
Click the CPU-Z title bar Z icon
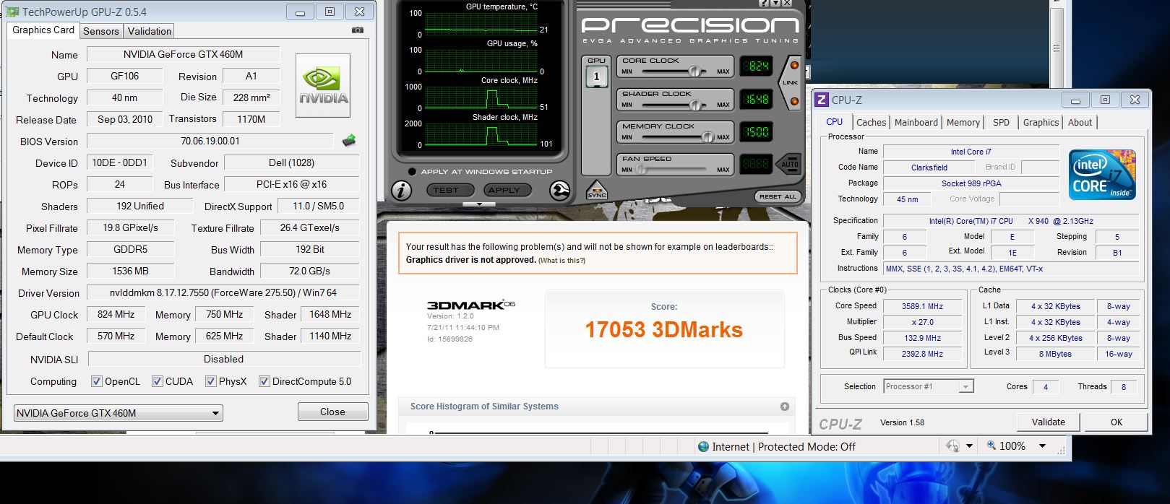(822, 100)
